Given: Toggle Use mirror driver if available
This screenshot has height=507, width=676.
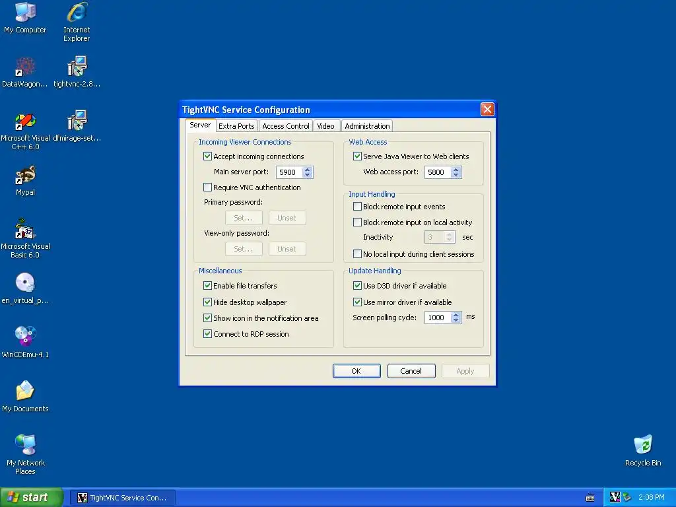Looking at the screenshot, I should point(357,302).
